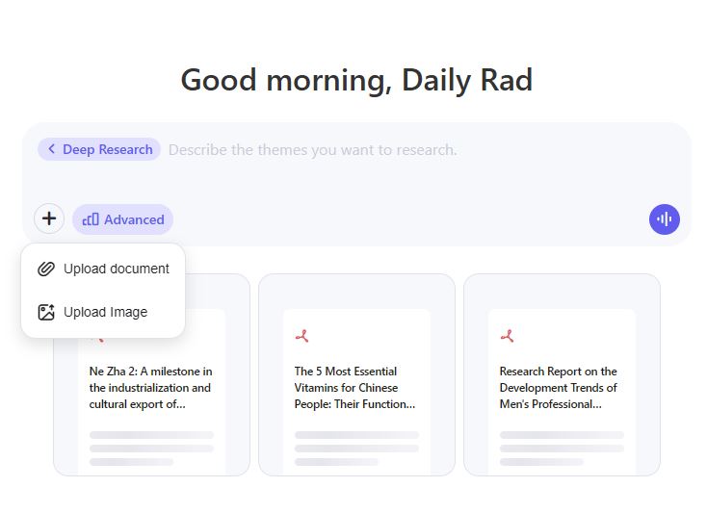Start voice input with the purple waveform icon
Image resolution: width=707 pixels, height=513 pixels.
[664, 219]
